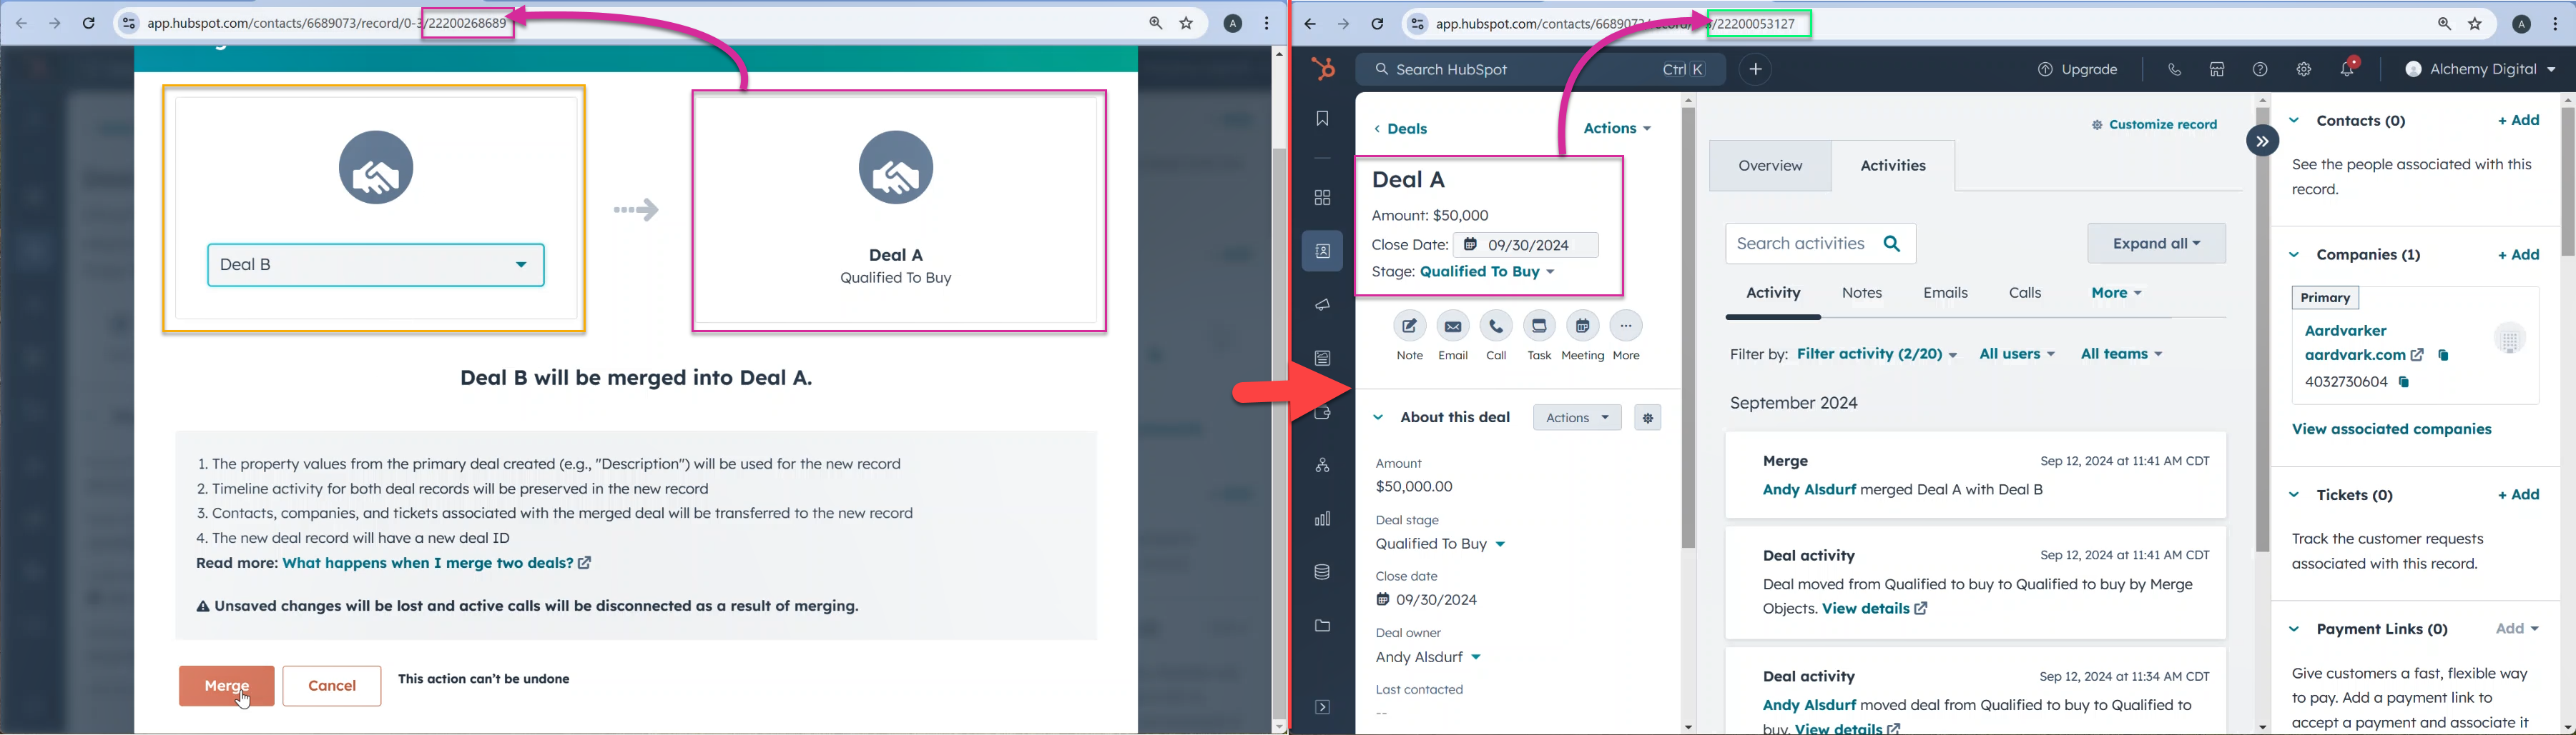Screen dimensions: 2576x735
Task: Select the Activities tab
Action: (x=1893, y=166)
